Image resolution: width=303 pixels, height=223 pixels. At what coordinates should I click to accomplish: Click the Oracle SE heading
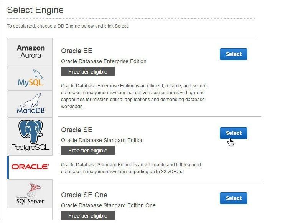[x=77, y=130]
